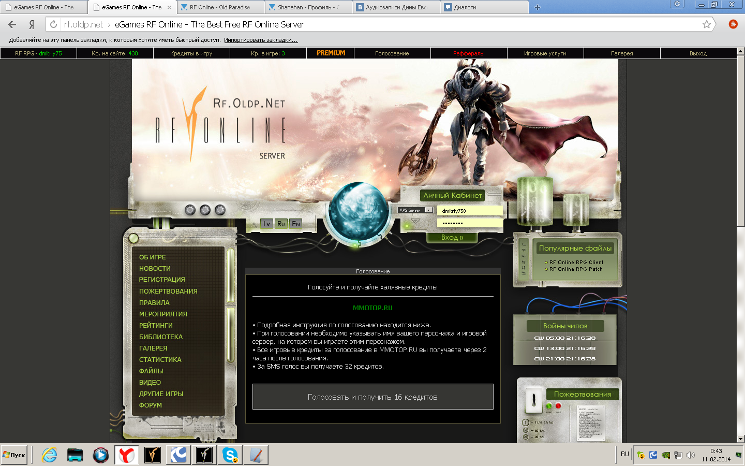Download RF Online RPG Client

coord(576,263)
